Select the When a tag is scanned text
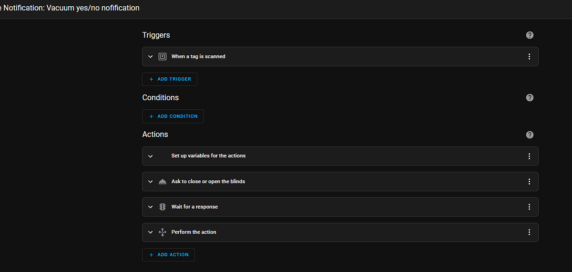 pos(198,56)
